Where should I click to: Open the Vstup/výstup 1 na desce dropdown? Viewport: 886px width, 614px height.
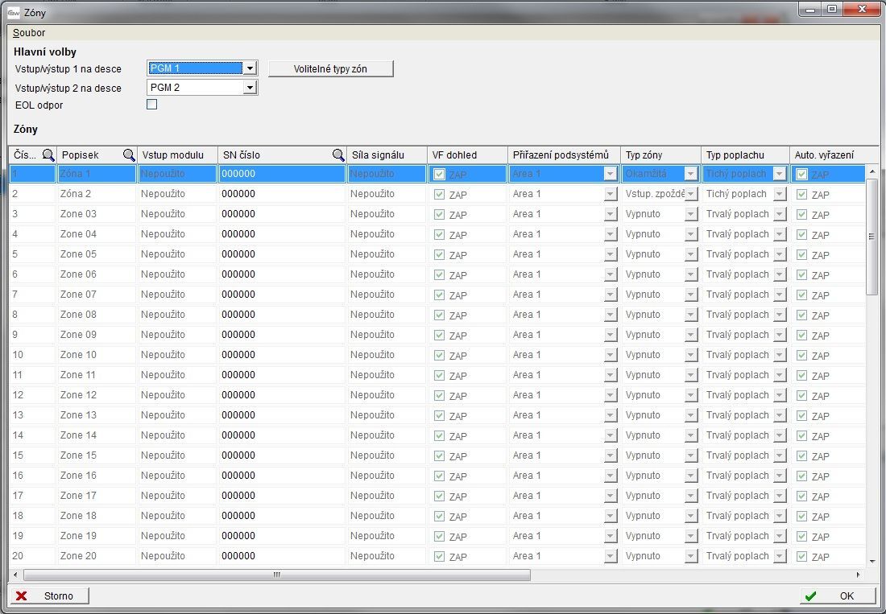(x=250, y=69)
